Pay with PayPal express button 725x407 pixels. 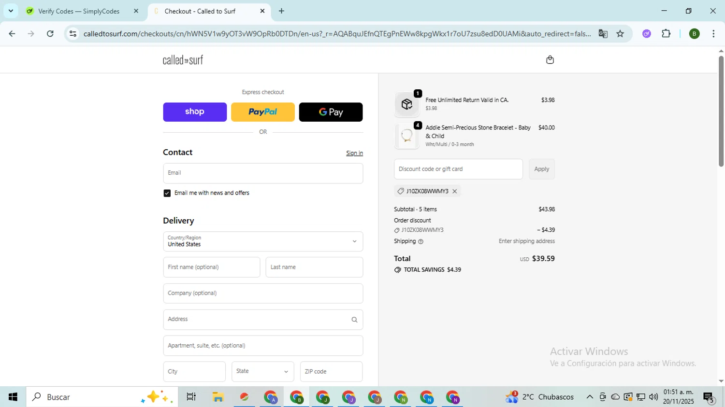pos(263,112)
